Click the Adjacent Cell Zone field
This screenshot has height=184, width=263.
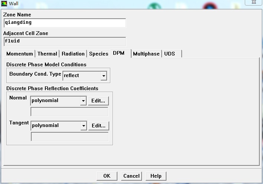[x=64, y=41]
